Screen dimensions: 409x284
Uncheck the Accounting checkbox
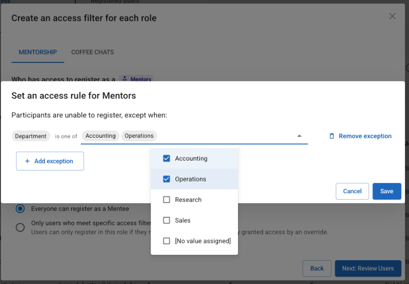[x=167, y=159]
